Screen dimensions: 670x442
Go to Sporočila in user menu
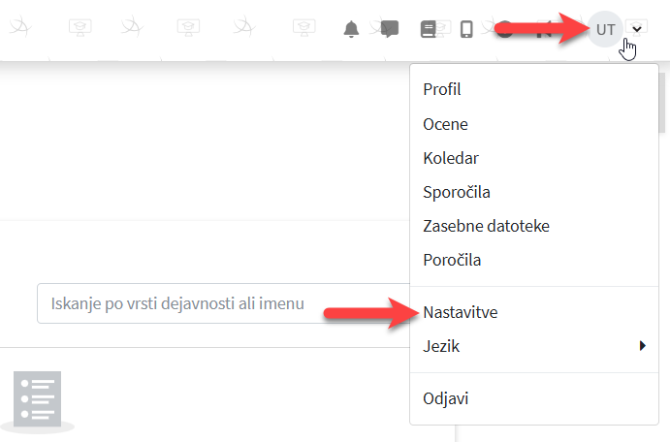456,192
